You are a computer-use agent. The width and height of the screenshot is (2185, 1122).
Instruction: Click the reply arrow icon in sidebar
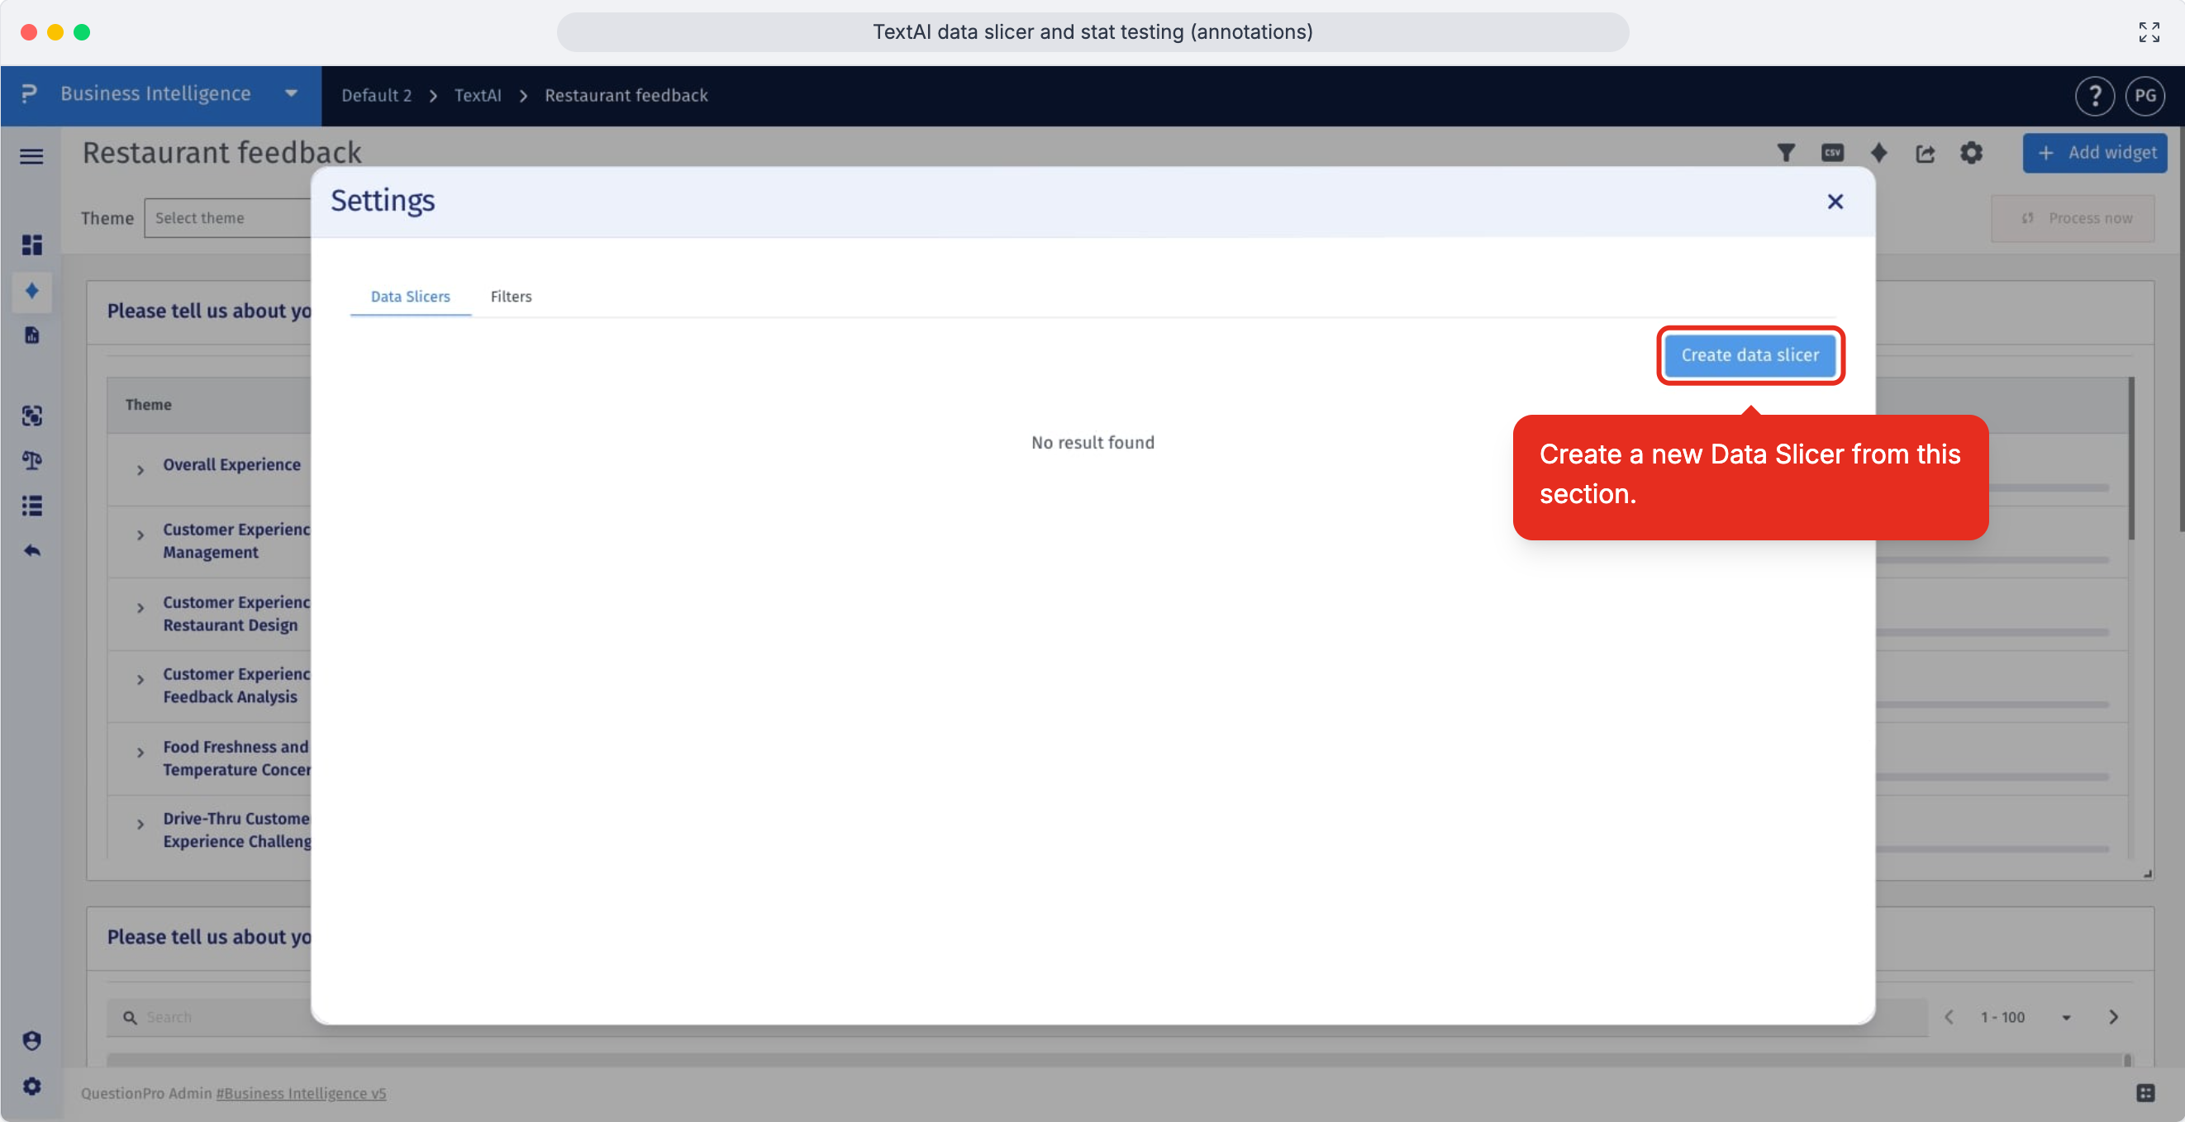pos(31,550)
